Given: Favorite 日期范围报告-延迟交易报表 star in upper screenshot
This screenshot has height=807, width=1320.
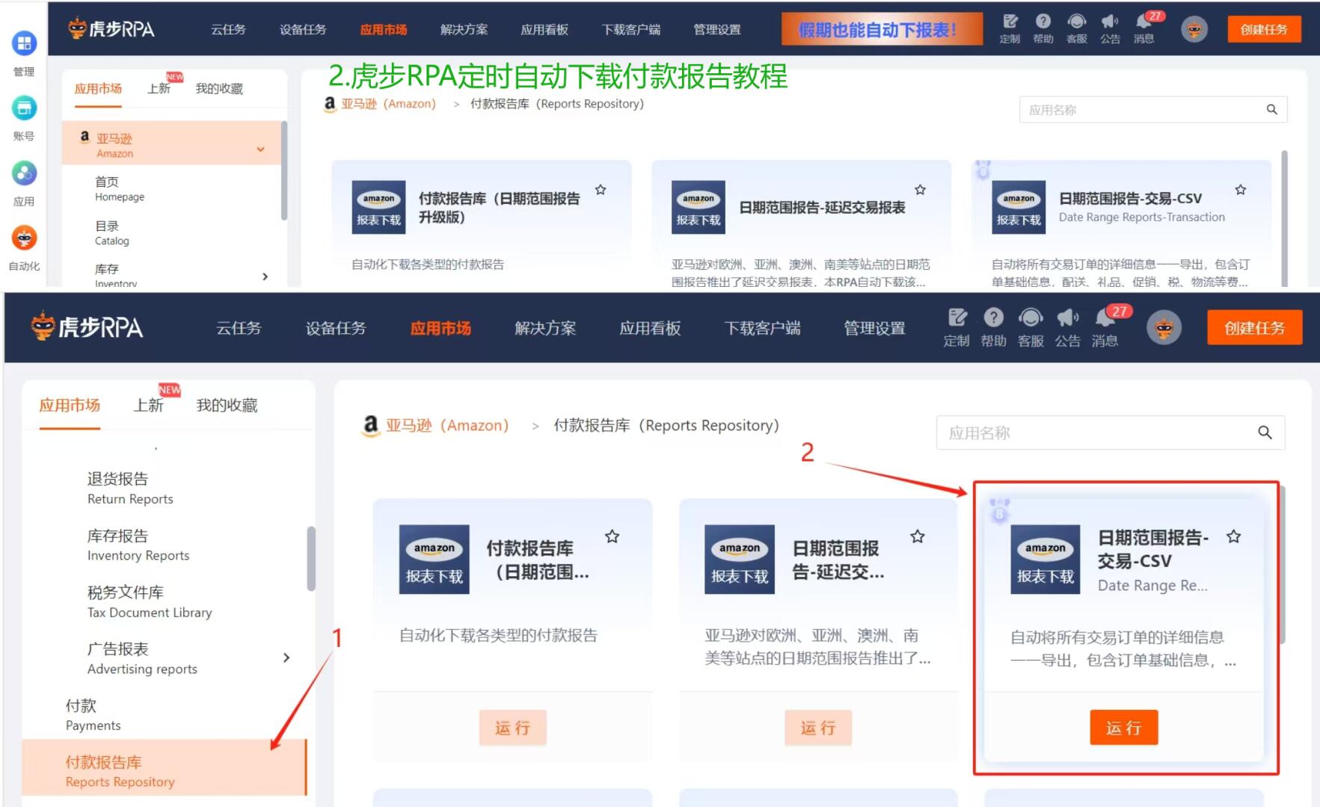Looking at the screenshot, I should [x=921, y=190].
